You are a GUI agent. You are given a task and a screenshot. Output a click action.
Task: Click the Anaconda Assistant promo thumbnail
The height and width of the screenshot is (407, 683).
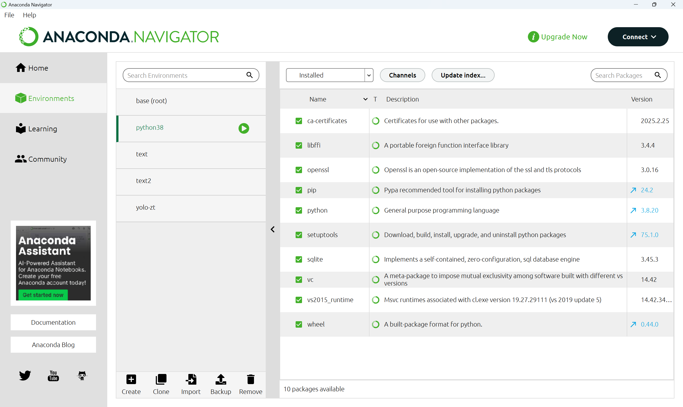tap(53, 263)
